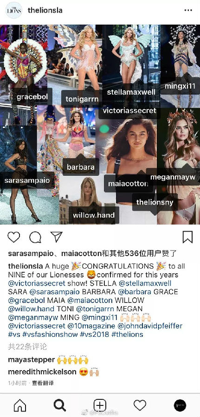Tap the willow.hand tag on image
The image size is (200, 417).
click(94, 215)
